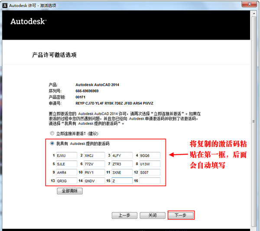Viewport: 260px width, 231px height.
Task: Click activation code field 10 containing PNY1
Action: tap(94, 172)
